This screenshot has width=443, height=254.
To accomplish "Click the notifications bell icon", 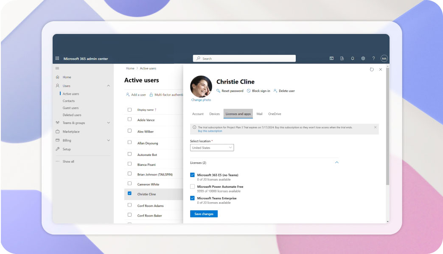I will pyautogui.click(x=353, y=59).
